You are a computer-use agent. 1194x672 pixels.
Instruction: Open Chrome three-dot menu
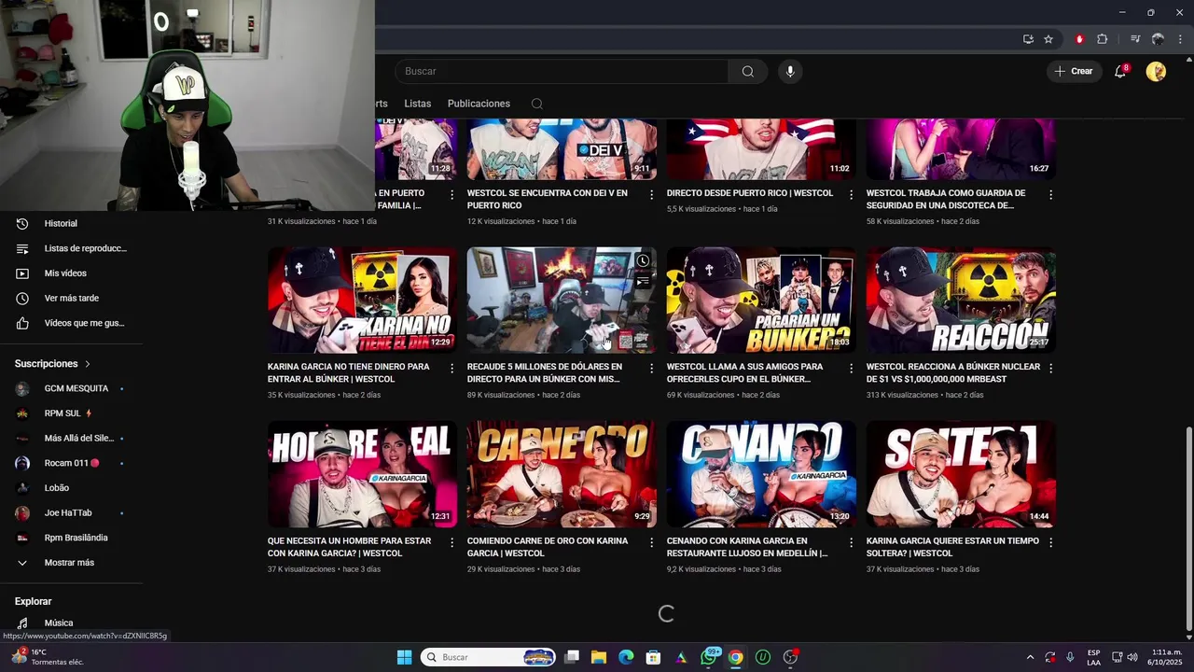1180,39
